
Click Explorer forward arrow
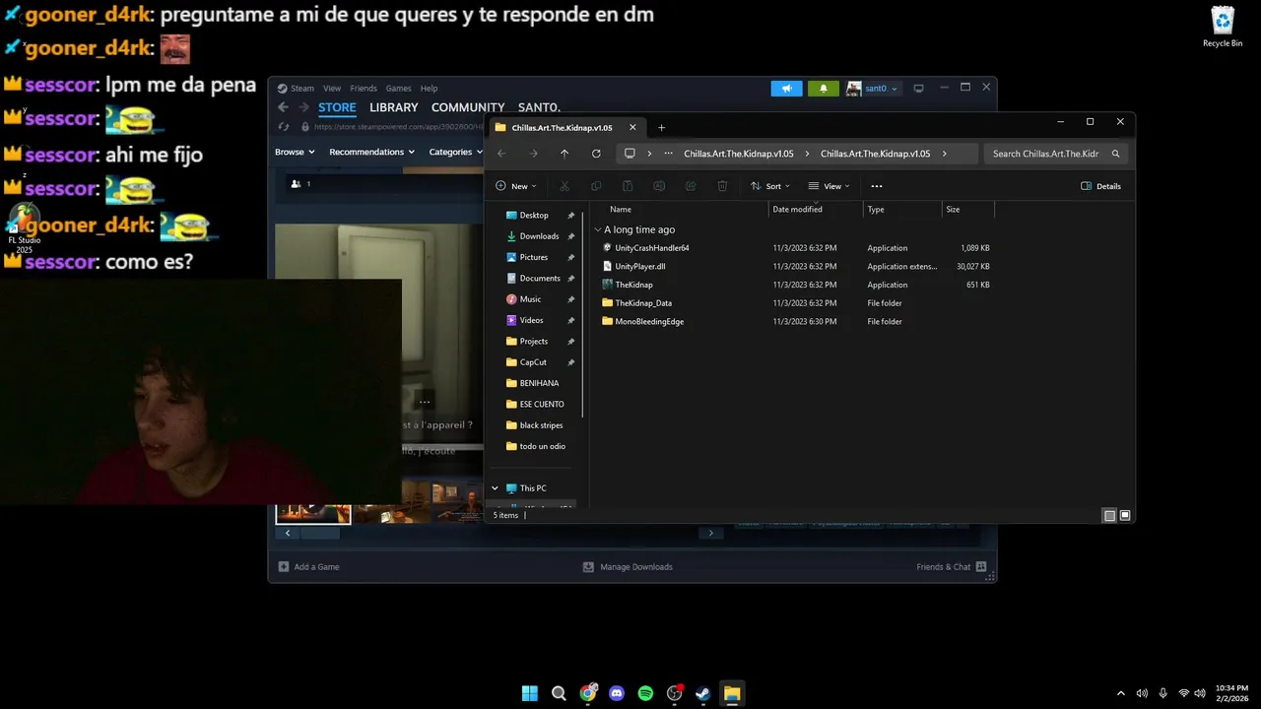533,154
